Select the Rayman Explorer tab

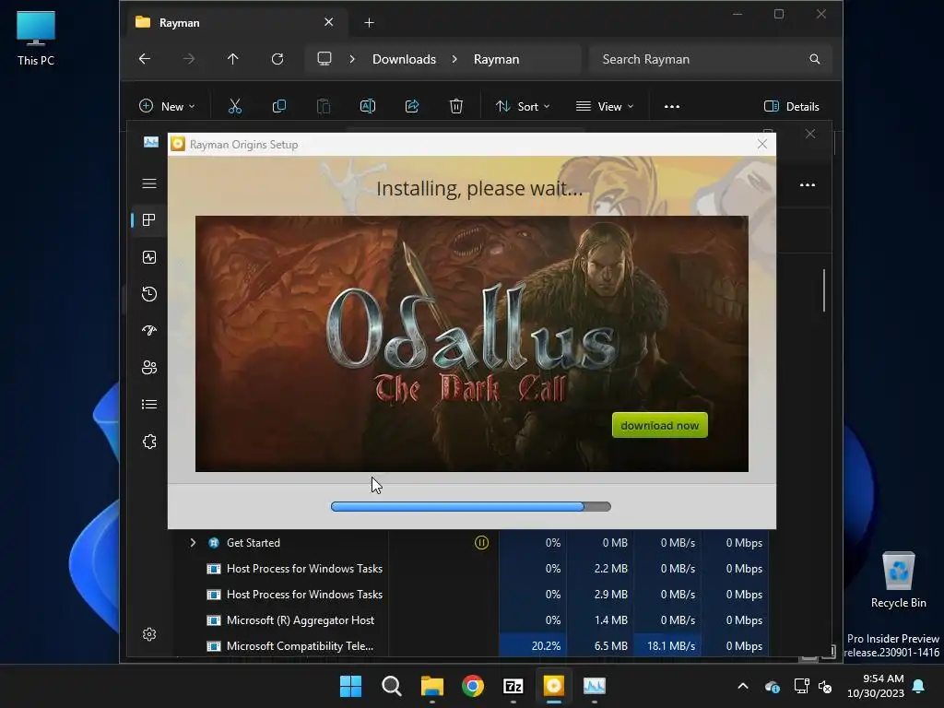(x=235, y=23)
